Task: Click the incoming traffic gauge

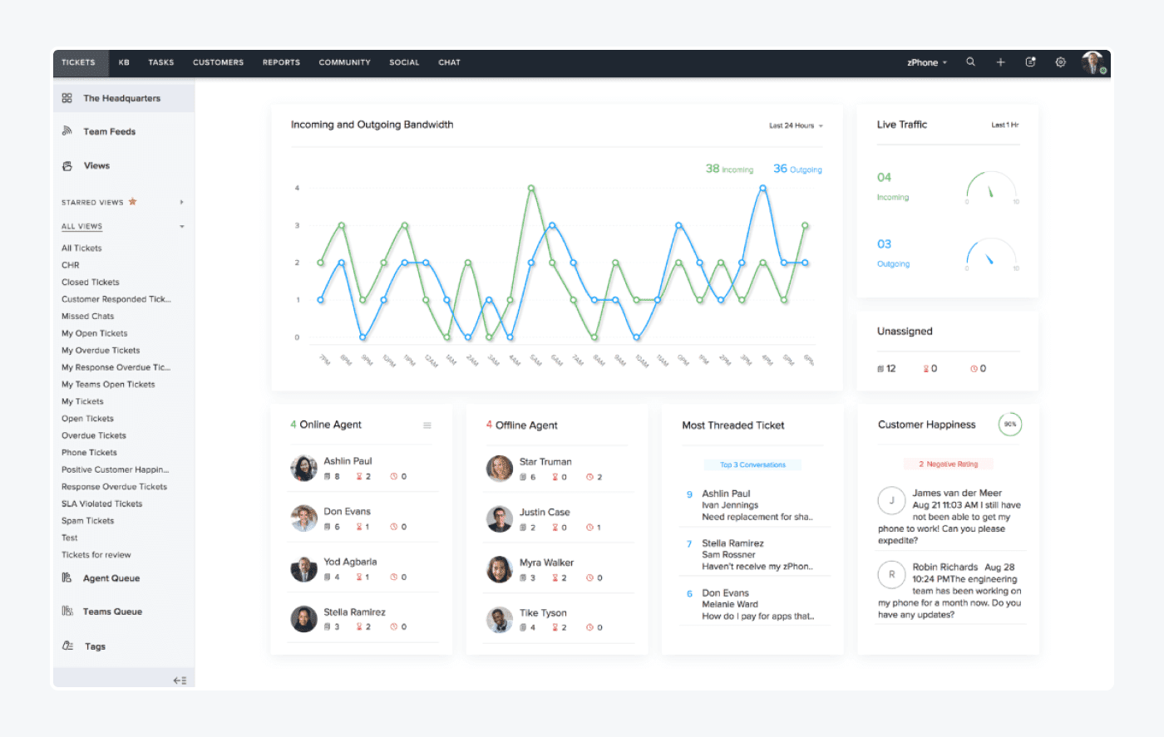Action: (x=991, y=188)
